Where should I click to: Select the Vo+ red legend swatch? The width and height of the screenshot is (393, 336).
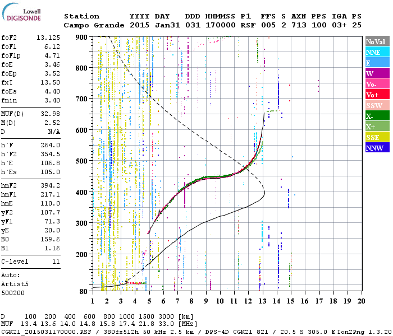(x=377, y=95)
